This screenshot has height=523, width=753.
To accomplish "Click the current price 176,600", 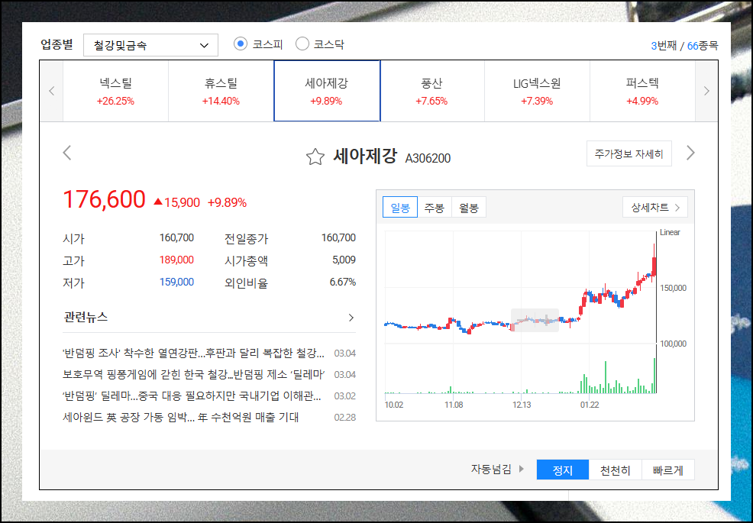I will pyautogui.click(x=104, y=199).
